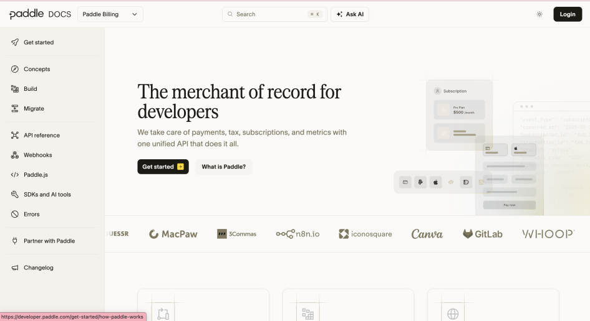Image resolution: width=590 pixels, height=321 pixels.
Task: Click the rocket icon beside Get started
Action: (15, 42)
